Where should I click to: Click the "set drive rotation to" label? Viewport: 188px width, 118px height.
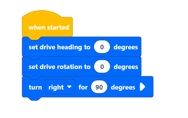[x=59, y=67]
